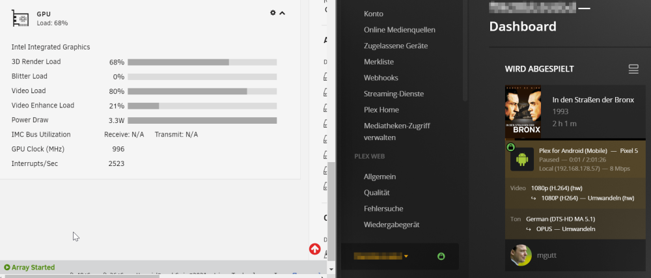The image size is (651, 278).
Task: Click Plex for Android (Mobile) player text
Action: tap(573, 150)
